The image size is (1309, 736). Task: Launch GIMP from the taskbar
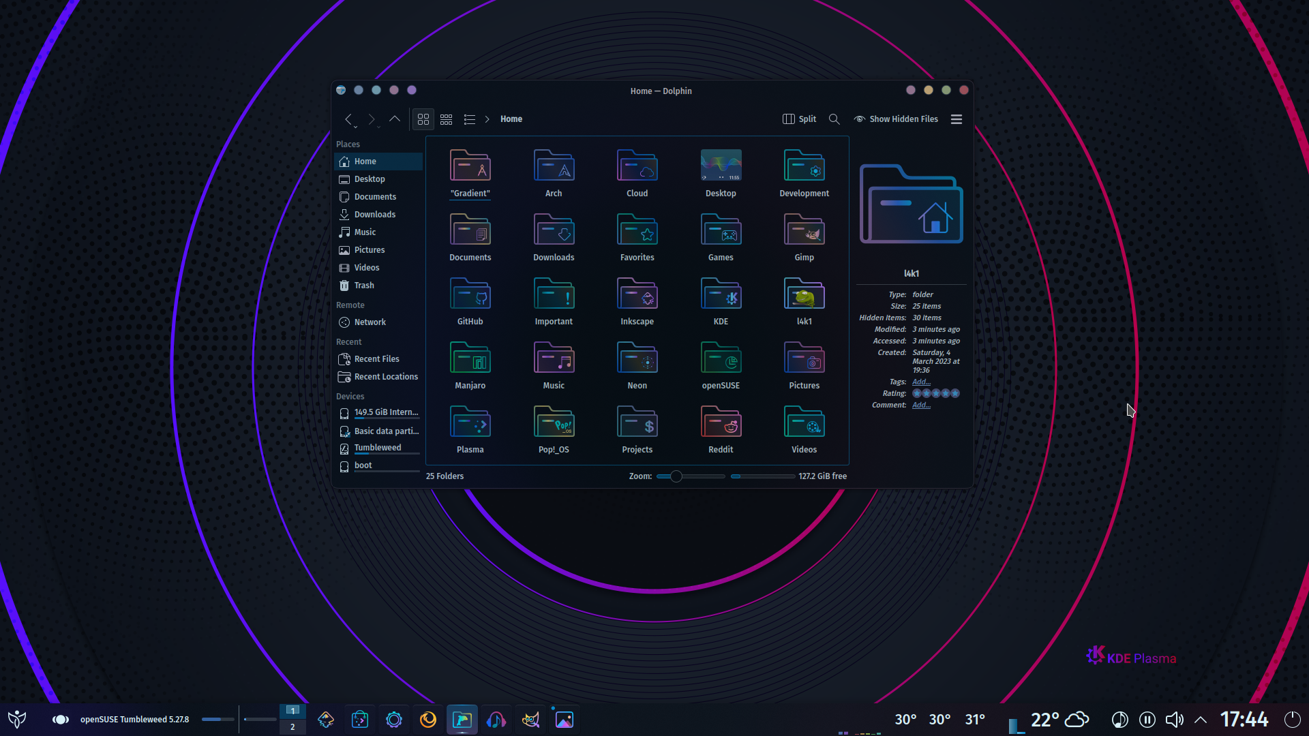(530, 720)
